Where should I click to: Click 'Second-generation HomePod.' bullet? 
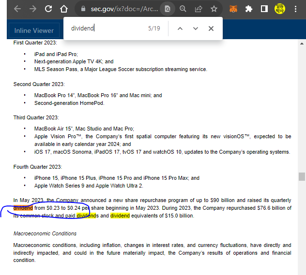pyautogui.click(x=69, y=103)
